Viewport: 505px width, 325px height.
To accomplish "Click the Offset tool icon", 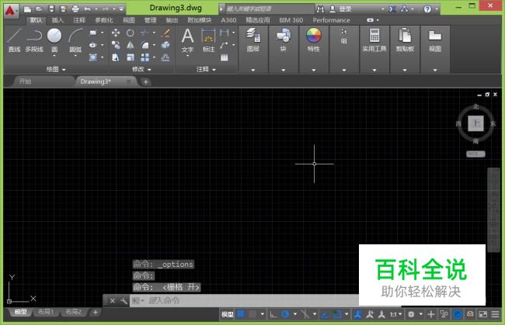I will click(x=165, y=57).
